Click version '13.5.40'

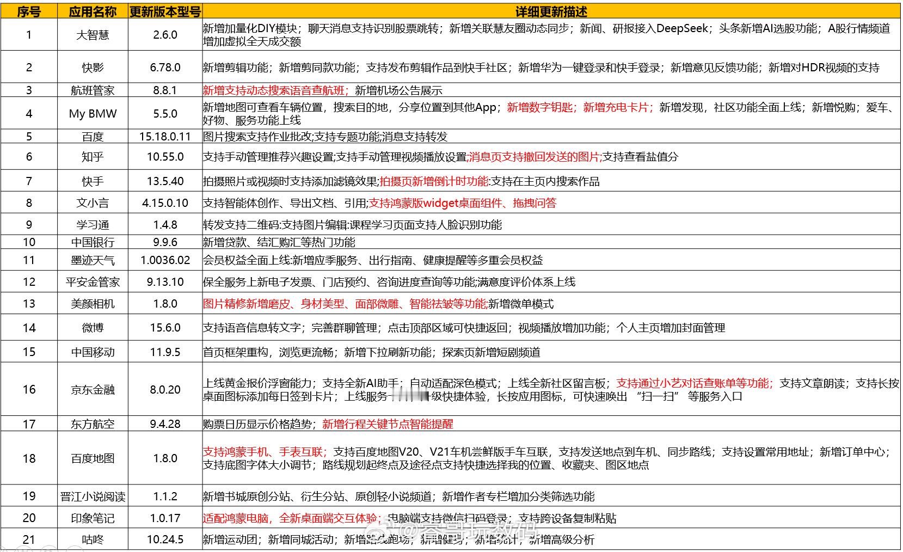[x=165, y=181]
